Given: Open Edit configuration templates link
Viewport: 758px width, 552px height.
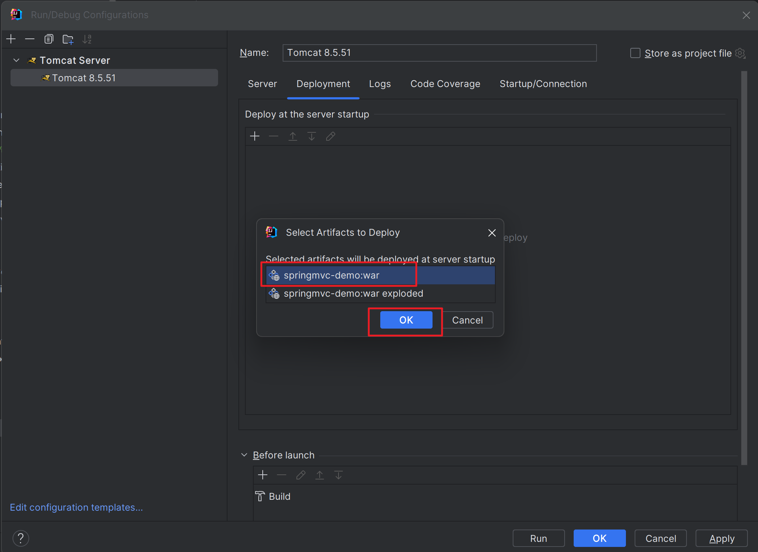Looking at the screenshot, I should point(76,507).
